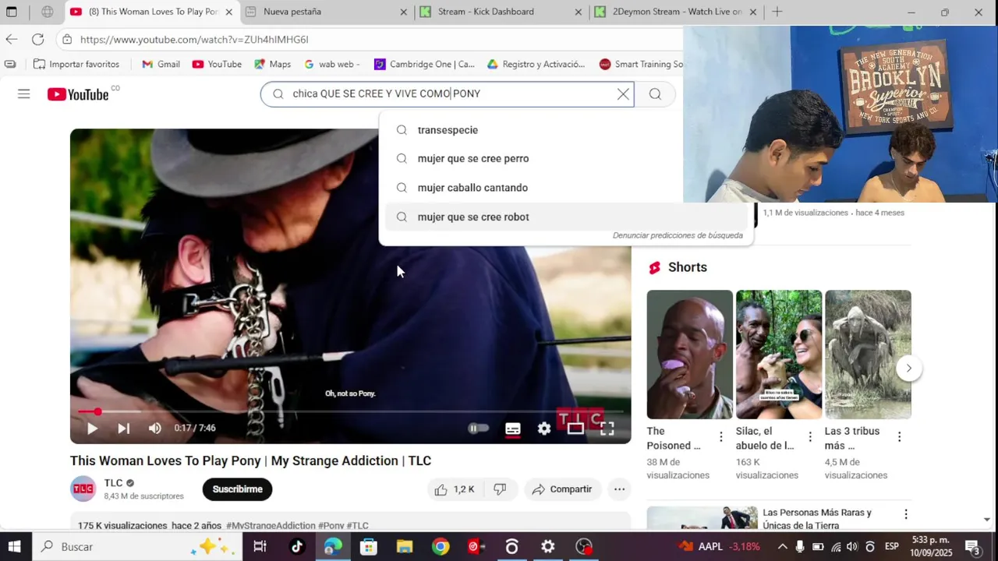Choose the suggestion "transespecie"
Image resolution: width=998 pixels, height=561 pixels.
[566, 130]
